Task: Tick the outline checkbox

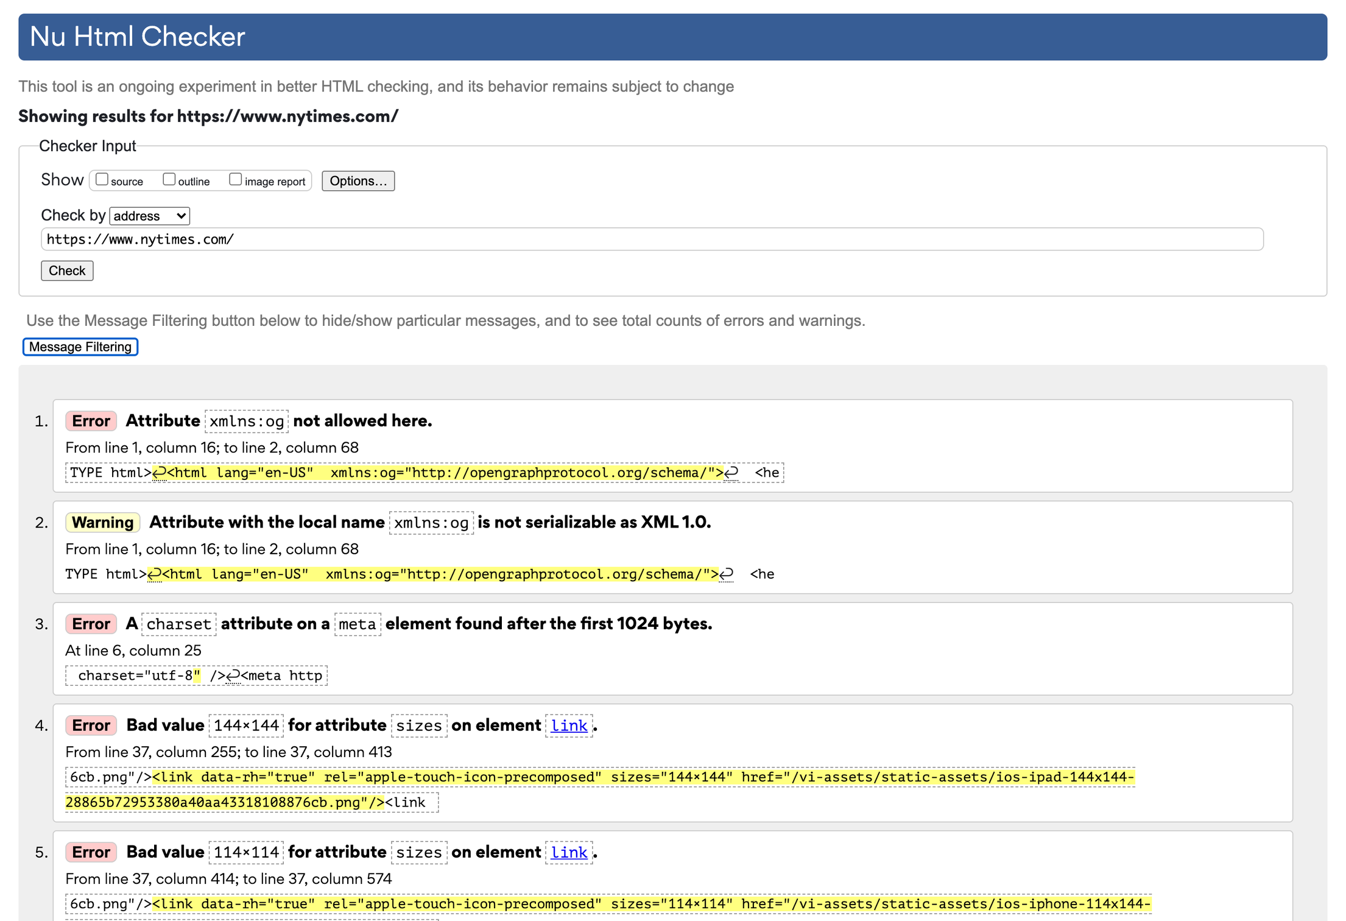Action: click(169, 179)
